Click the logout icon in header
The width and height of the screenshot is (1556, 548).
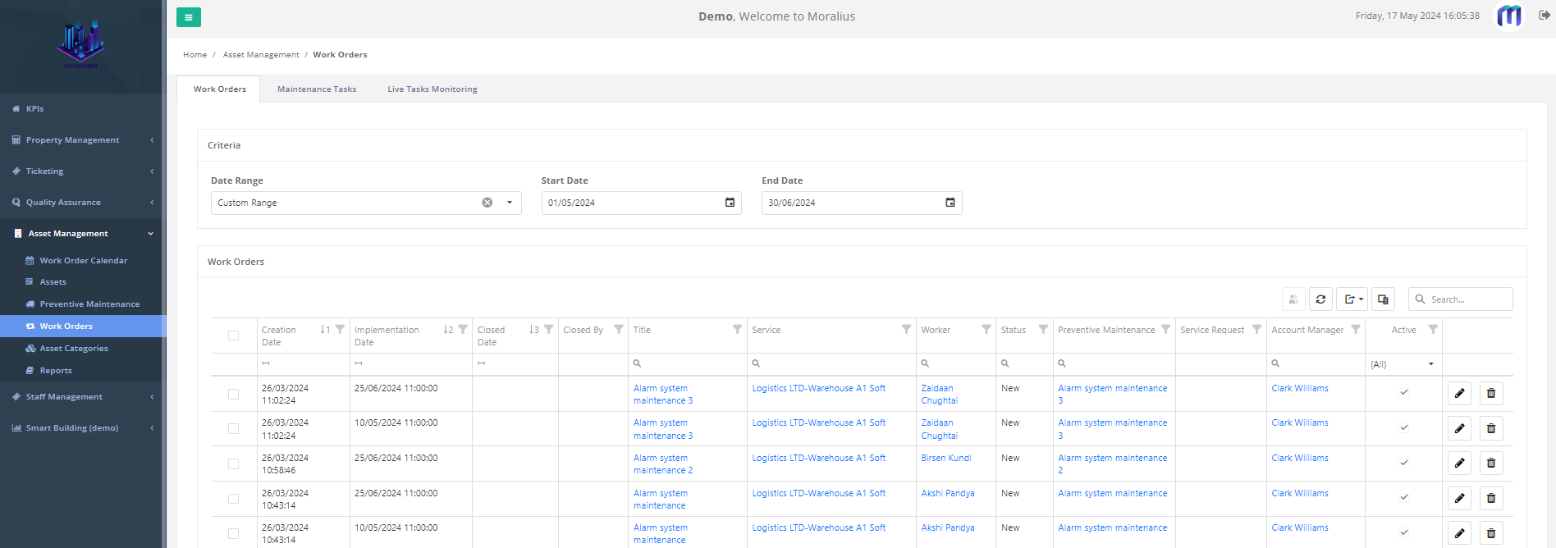[x=1544, y=16]
